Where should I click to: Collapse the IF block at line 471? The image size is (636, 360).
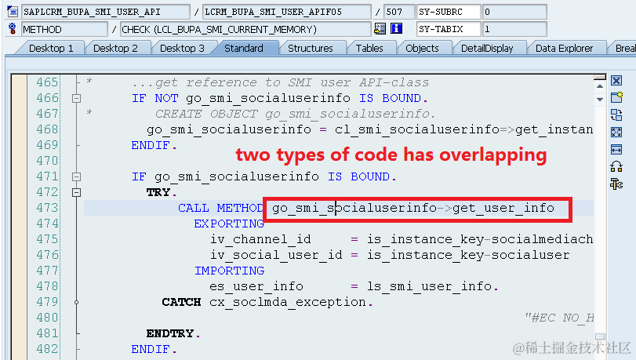[x=76, y=176]
